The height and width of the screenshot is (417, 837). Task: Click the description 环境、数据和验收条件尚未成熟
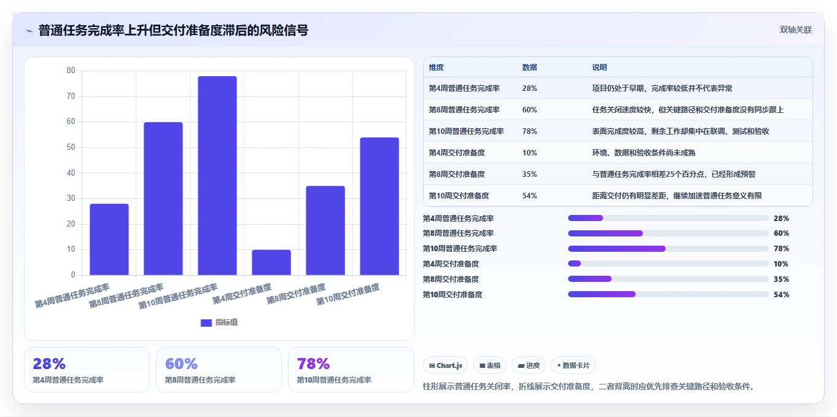644,153
